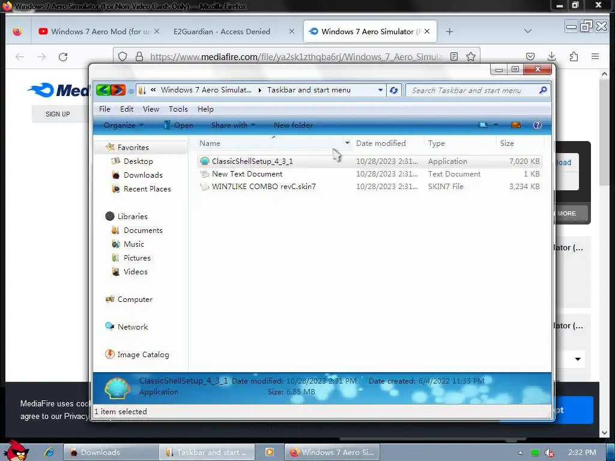Open Firefox downloads arrow icon
The image size is (615, 461).
pyautogui.click(x=551, y=56)
